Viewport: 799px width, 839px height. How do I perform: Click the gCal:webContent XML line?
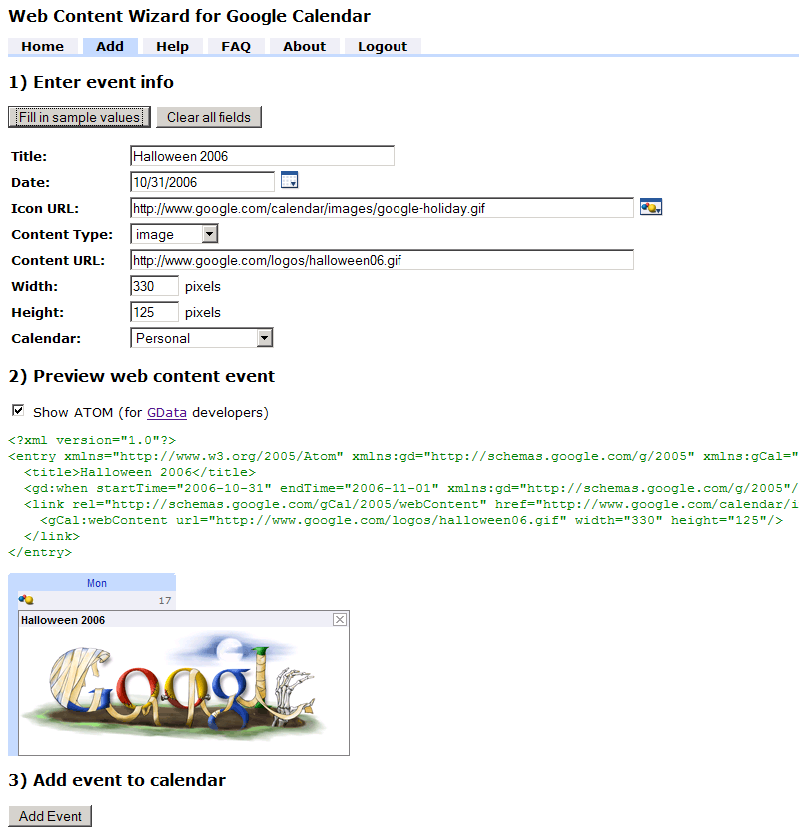pos(411,520)
